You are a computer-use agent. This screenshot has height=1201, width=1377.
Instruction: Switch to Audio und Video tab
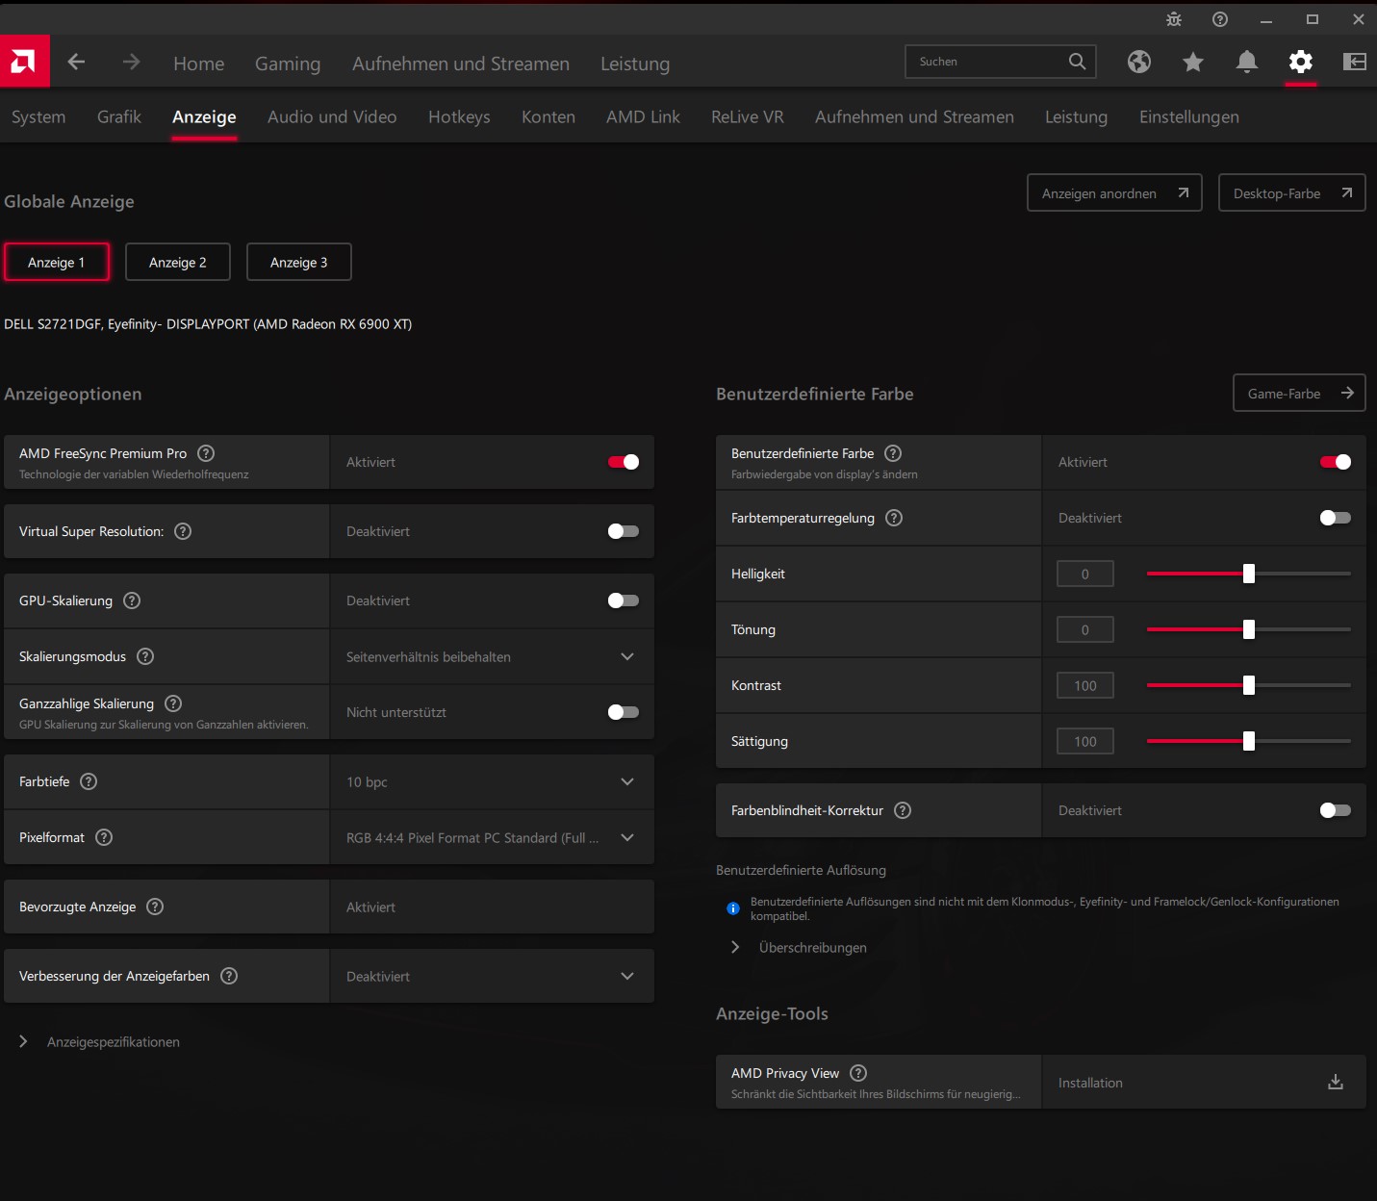tap(332, 116)
